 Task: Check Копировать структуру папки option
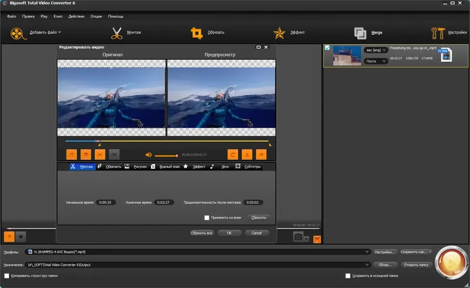click(6, 276)
